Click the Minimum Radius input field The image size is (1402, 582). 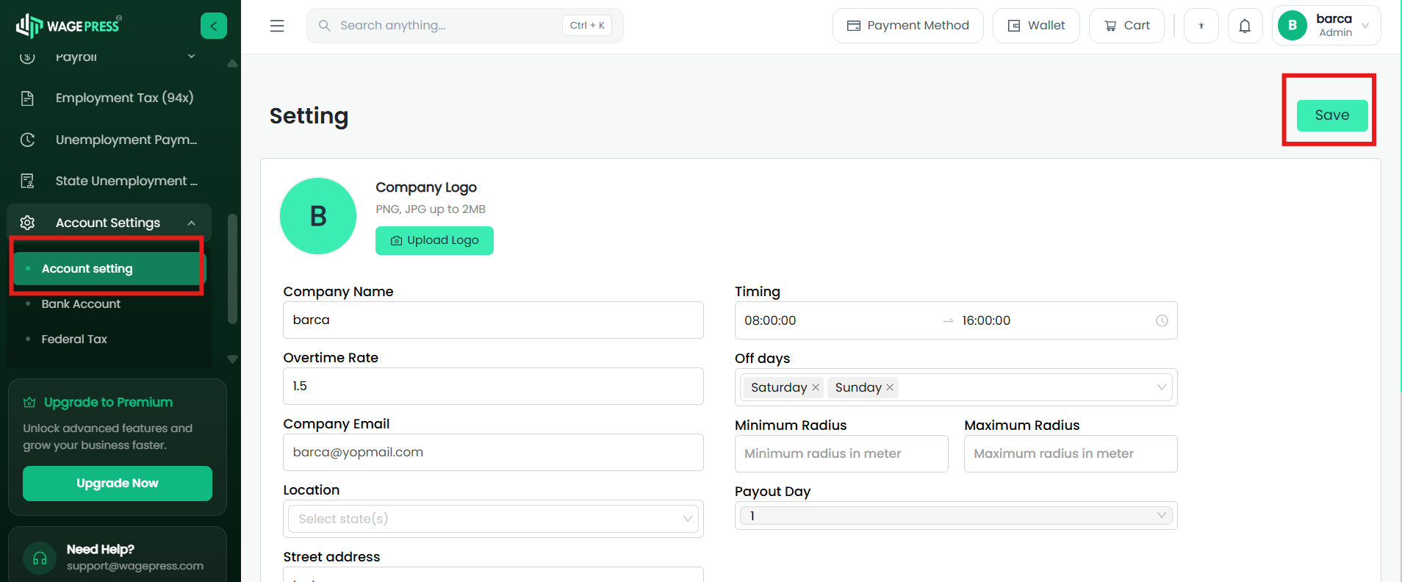coord(841,454)
